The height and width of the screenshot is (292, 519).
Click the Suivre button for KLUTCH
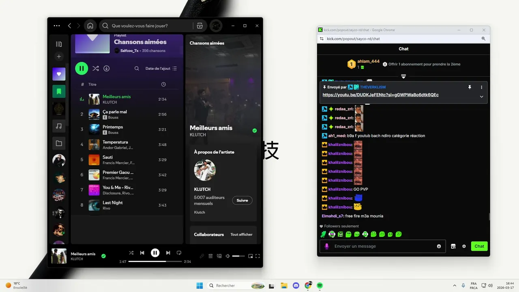pyautogui.click(x=242, y=200)
